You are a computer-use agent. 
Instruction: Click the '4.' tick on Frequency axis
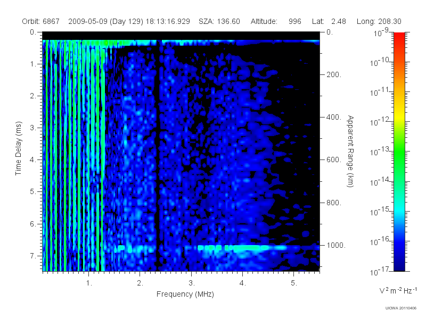(x=243, y=283)
